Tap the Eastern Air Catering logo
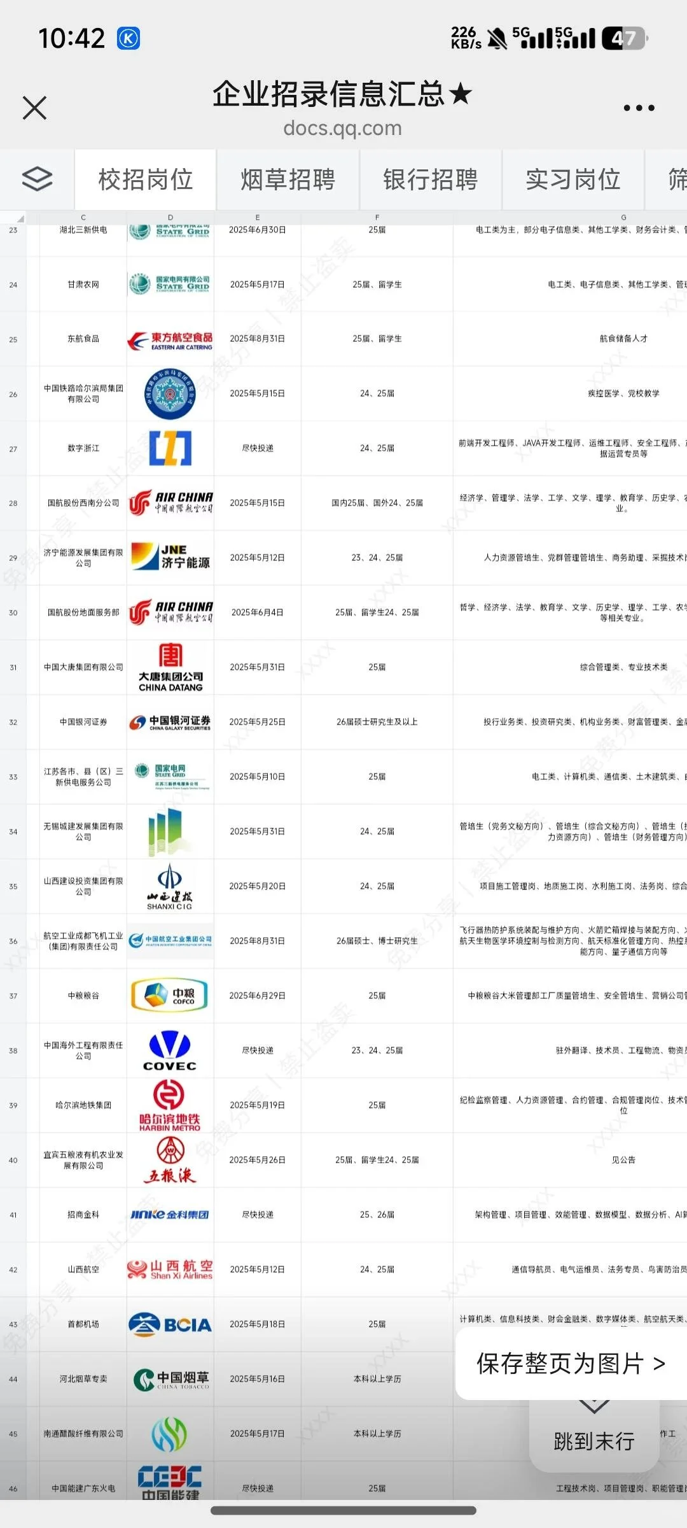 coord(170,341)
